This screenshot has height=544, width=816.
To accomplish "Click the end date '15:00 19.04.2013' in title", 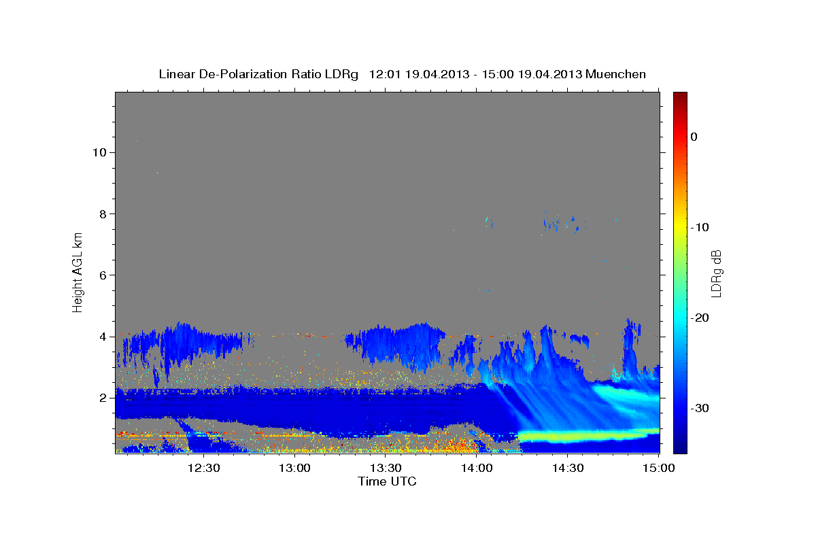I will pyautogui.click(x=531, y=74).
